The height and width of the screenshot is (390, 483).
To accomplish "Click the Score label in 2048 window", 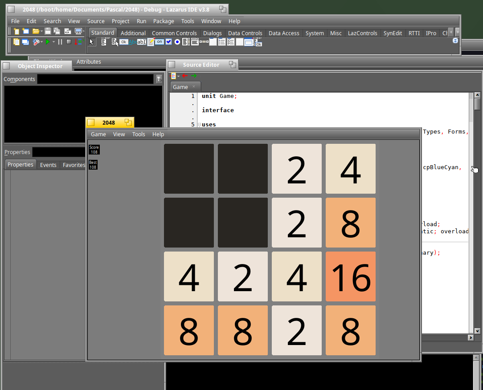I will coord(94,150).
